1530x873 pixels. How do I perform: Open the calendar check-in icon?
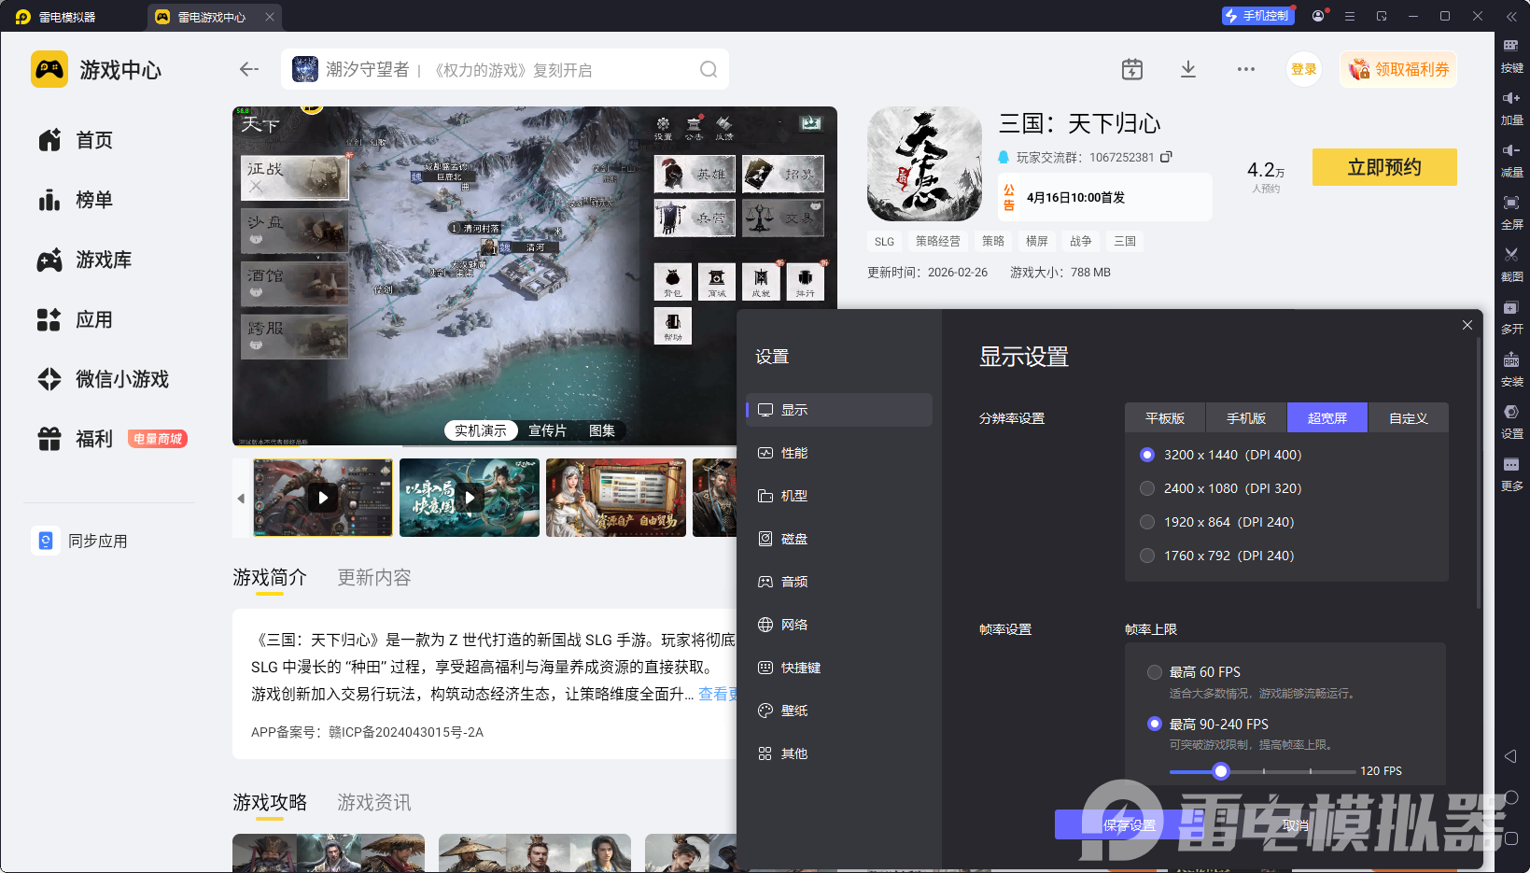1131,69
